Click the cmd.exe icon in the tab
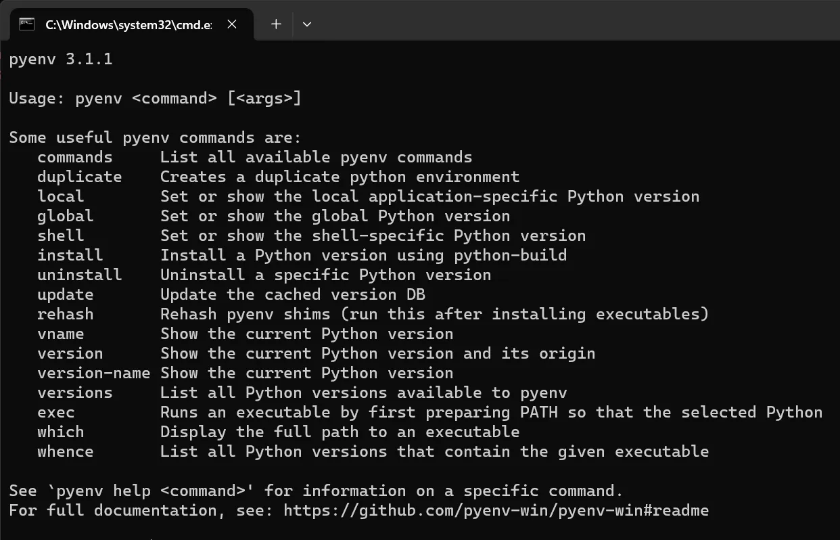The width and height of the screenshot is (840, 540). coord(26,24)
